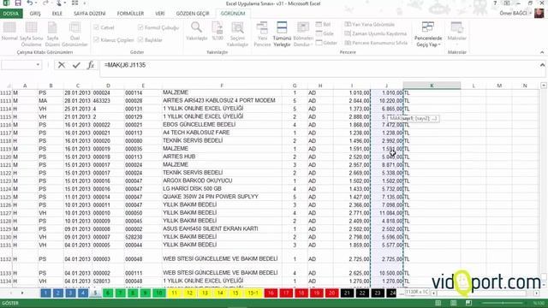Viewport: 548px width, 308px height.
Task: Undo the last action
Action: coord(30,3)
